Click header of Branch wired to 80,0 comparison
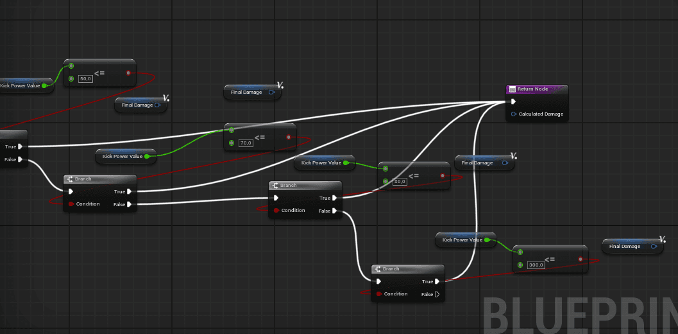Viewport: 678px width, 334px height. point(305,186)
